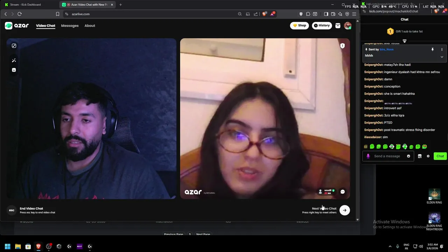Image resolution: width=448 pixels, height=252 pixels.
Task: Open the browser hamburger menu
Action: click(x=354, y=14)
